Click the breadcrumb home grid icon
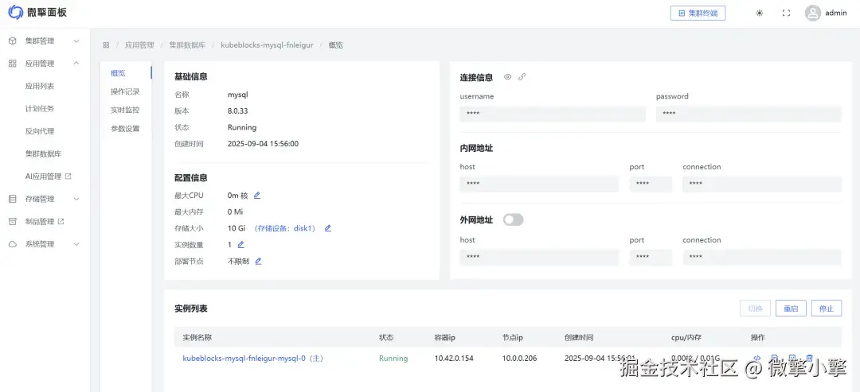Viewport: 860px width, 392px height. (106, 45)
